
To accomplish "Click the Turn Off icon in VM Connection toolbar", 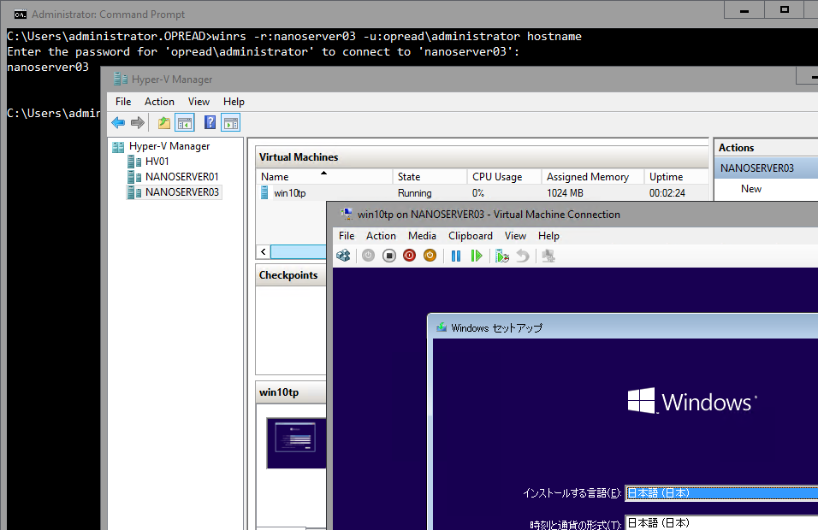I will pos(389,256).
